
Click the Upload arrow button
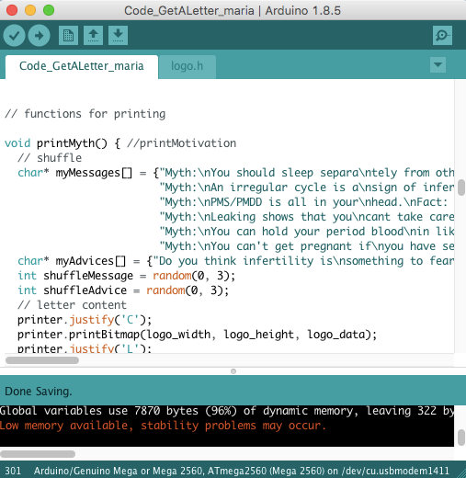(x=39, y=36)
